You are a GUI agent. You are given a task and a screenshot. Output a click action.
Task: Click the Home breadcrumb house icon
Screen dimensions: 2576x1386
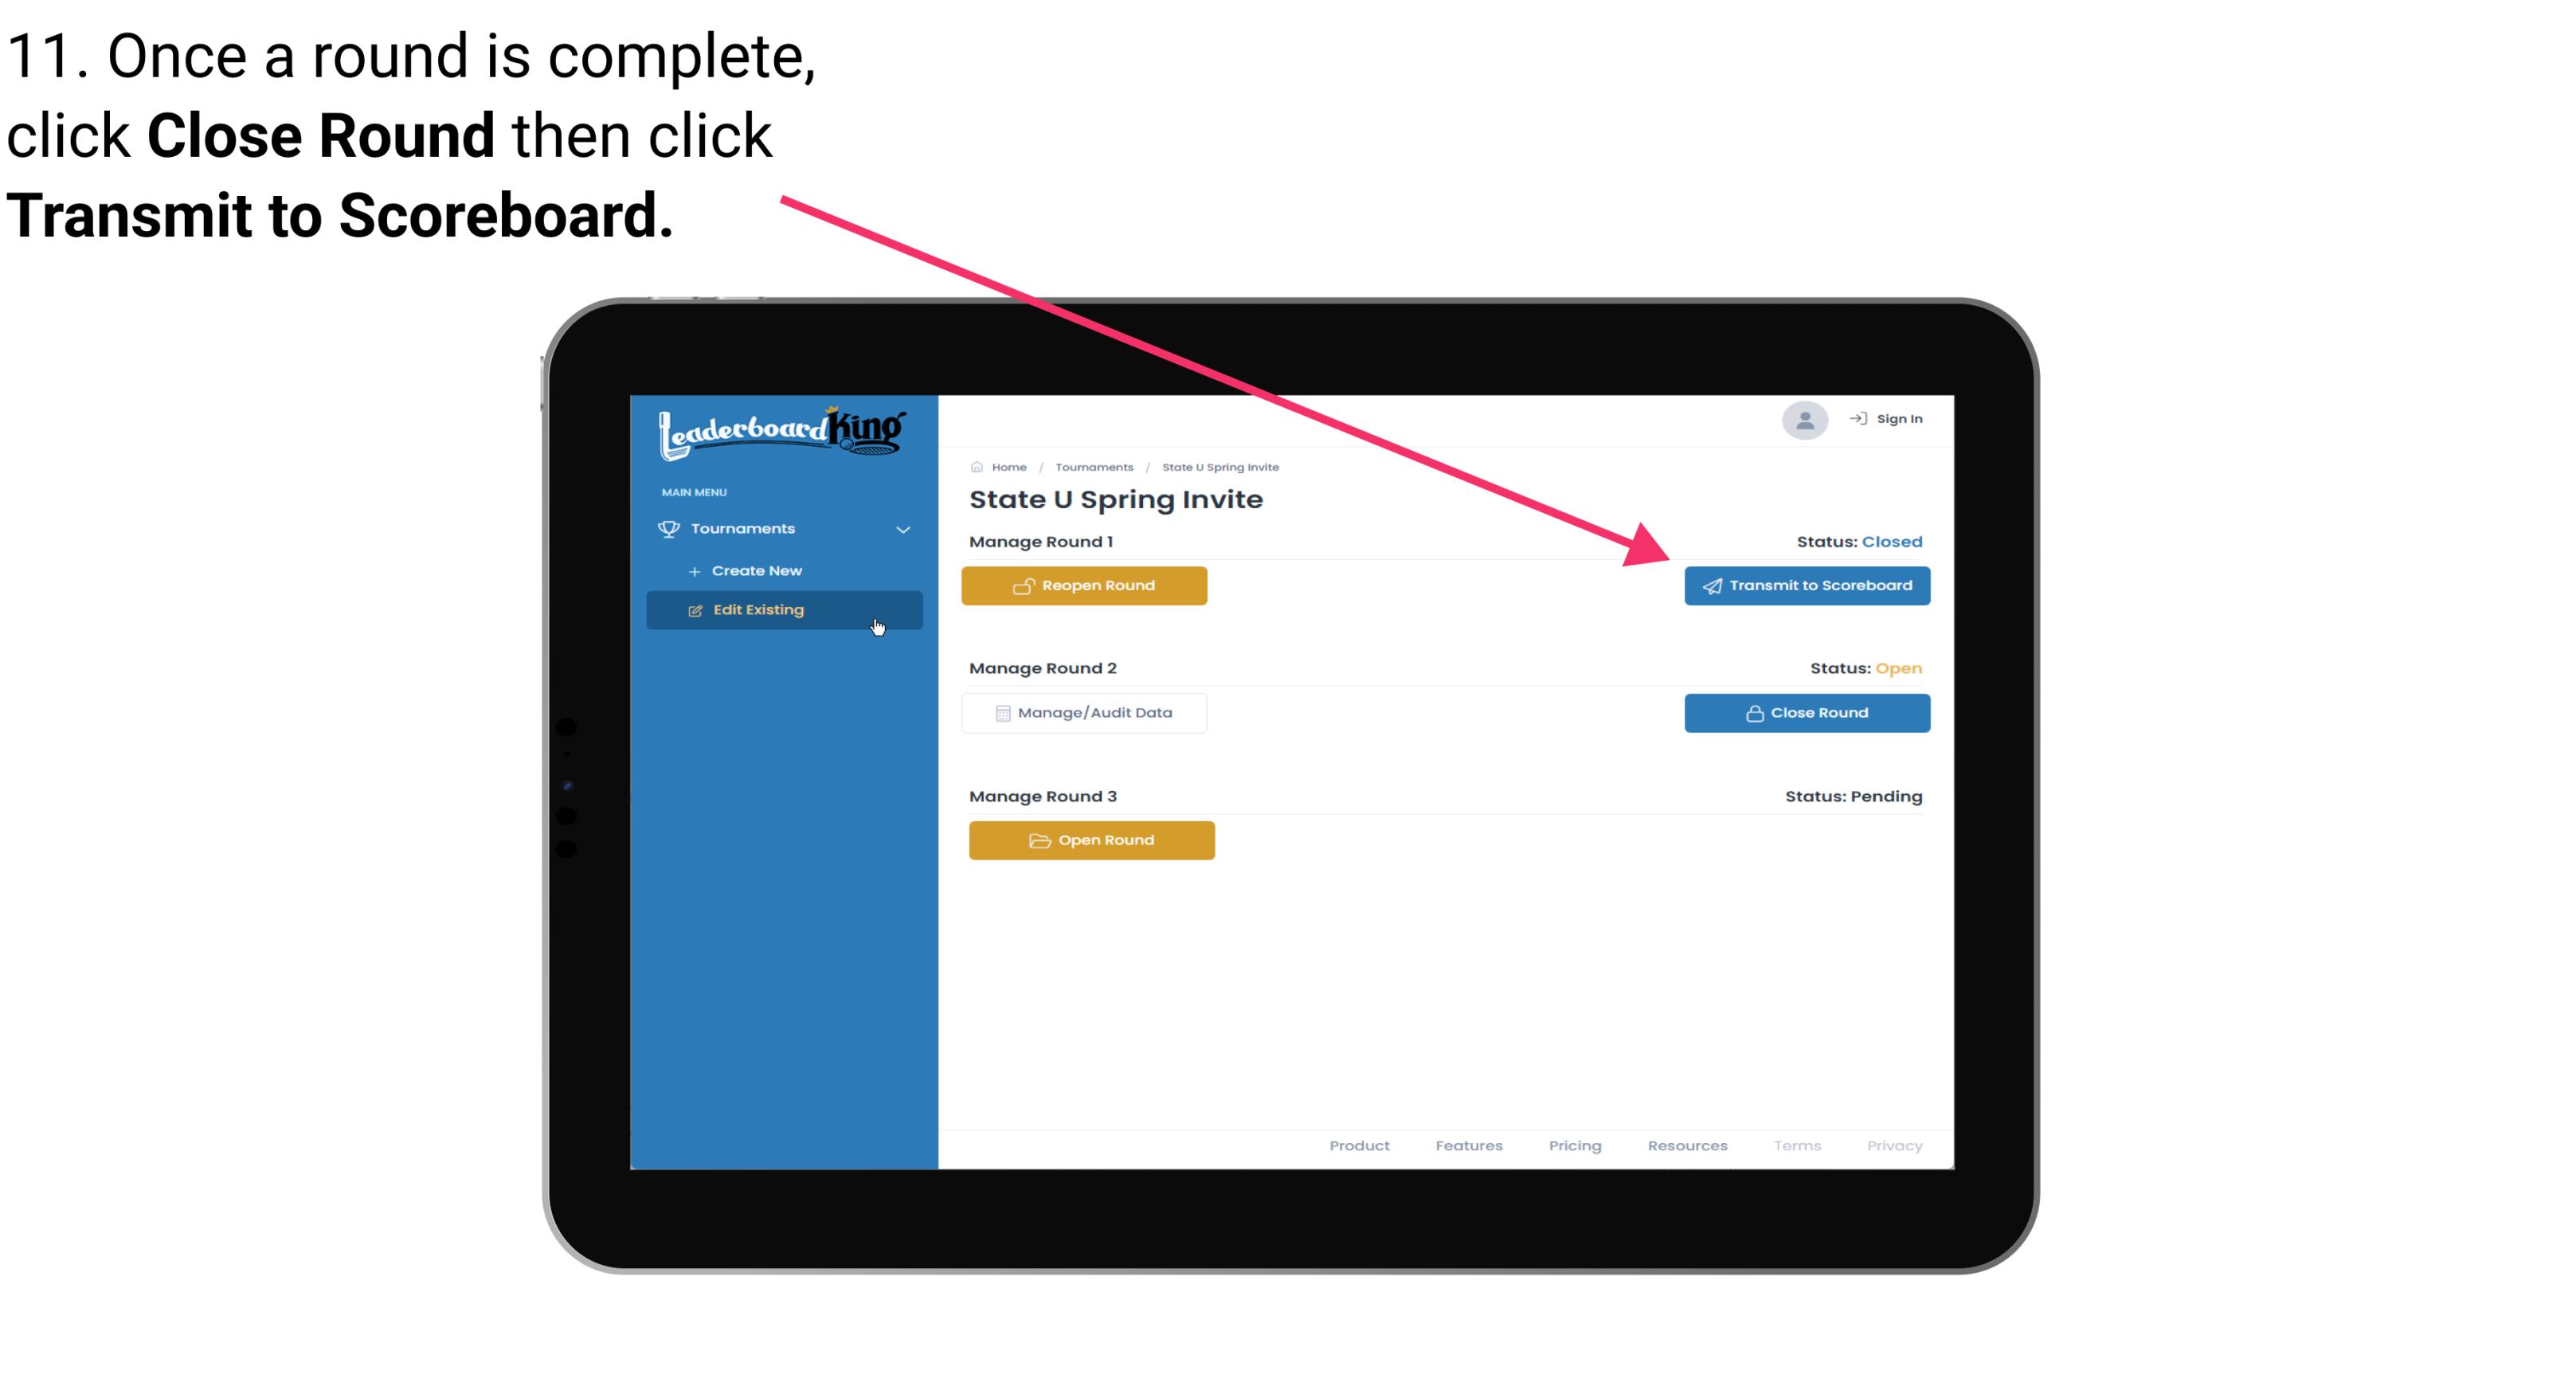(977, 466)
